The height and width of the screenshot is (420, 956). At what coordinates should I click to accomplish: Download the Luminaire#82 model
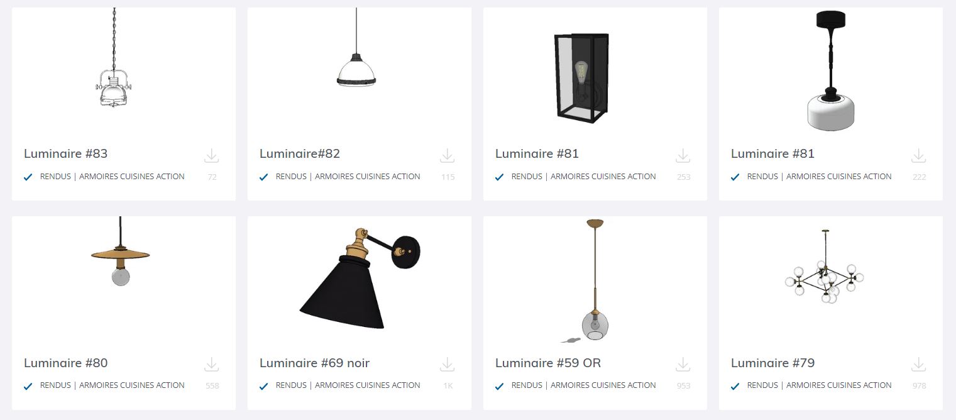click(448, 155)
